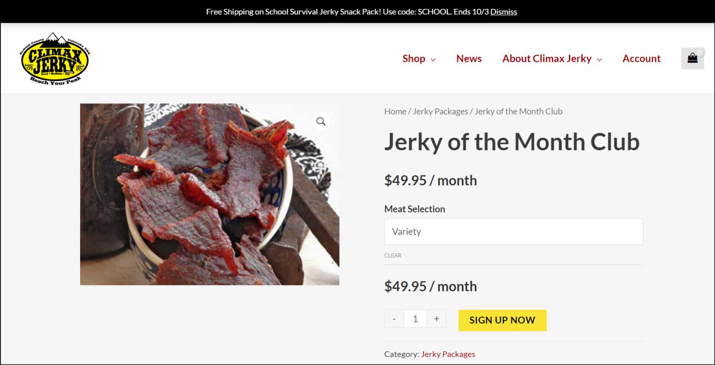Open Jerky Packages from breadcrumb
The image size is (715, 365).
(x=440, y=111)
